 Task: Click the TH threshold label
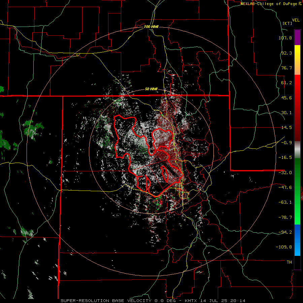(289, 262)
